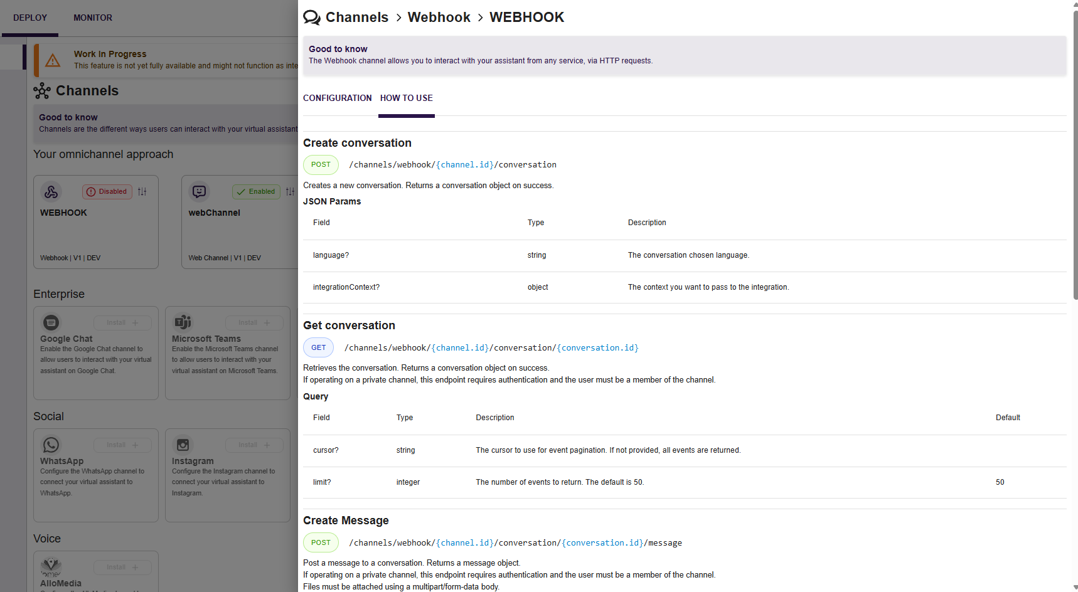The width and height of the screenshot is (1078, 592).
Task: Click the Create conversation endpoint path
Action: pos(453,165)
